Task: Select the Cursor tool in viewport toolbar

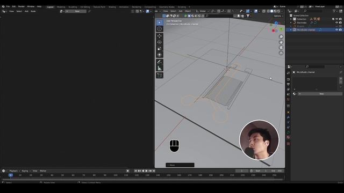Action: click(x=160, y=29)
